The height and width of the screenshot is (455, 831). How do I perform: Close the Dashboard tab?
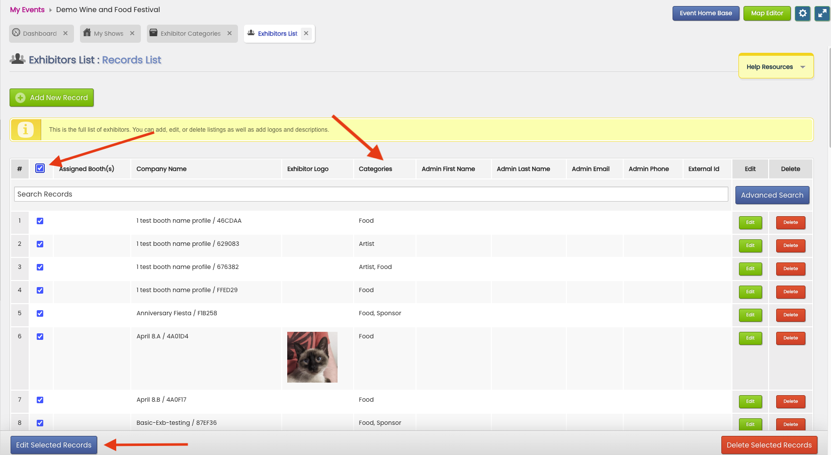click(x=65, y=34)
